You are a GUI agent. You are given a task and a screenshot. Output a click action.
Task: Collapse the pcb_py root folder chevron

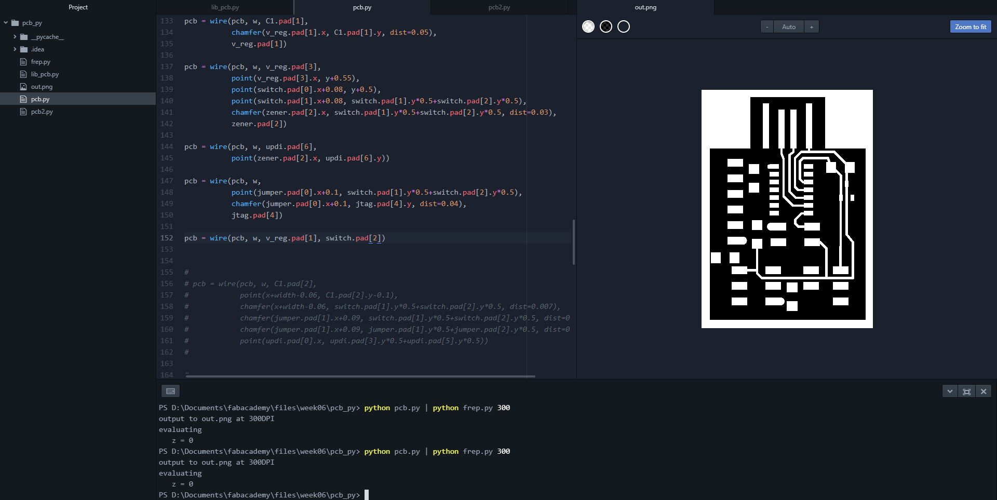6,23
